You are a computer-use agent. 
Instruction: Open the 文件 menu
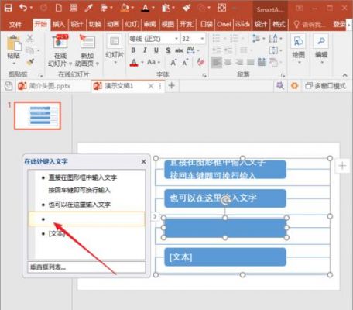(15, 25)
